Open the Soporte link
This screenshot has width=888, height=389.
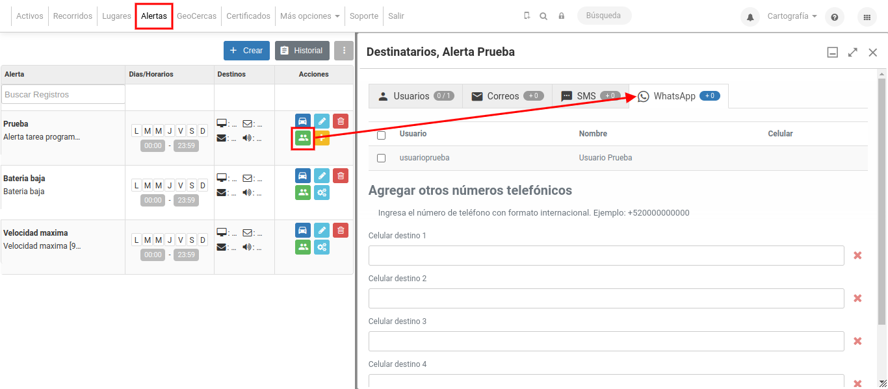tap(364, 16)
